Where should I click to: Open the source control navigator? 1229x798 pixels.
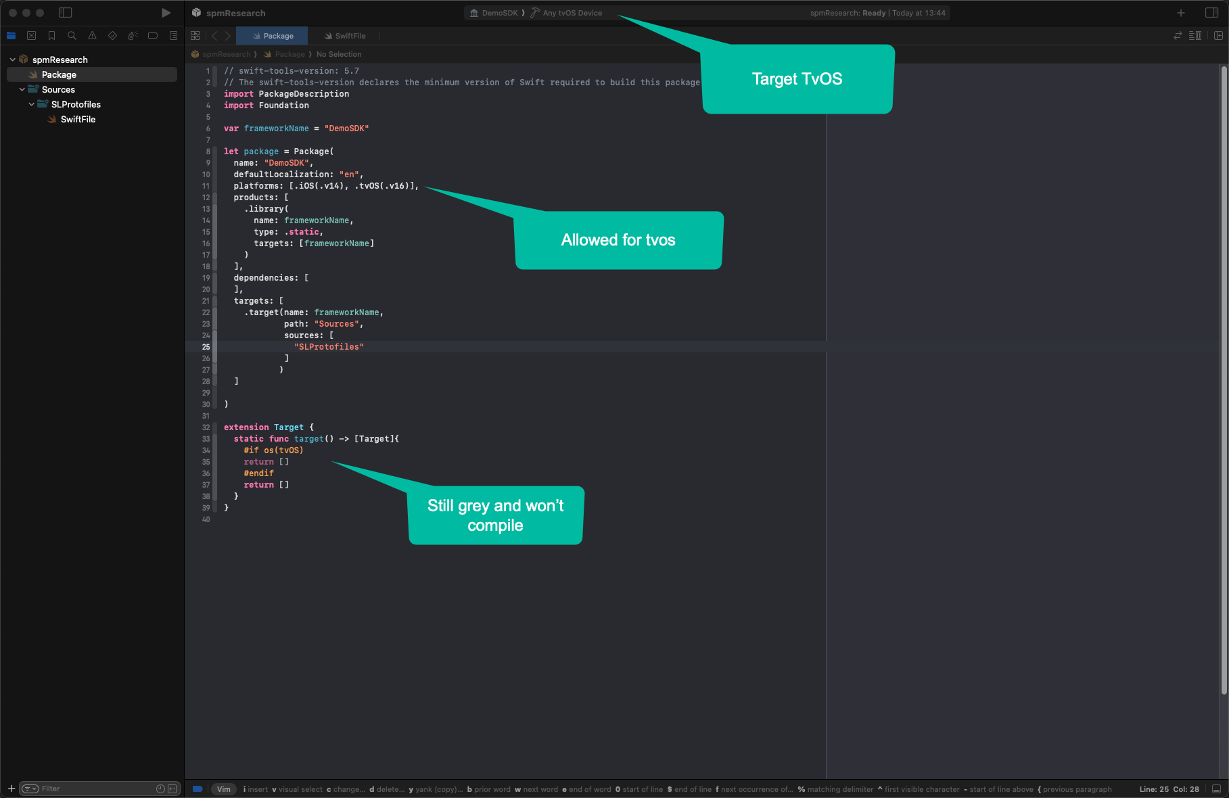[31, 36]
